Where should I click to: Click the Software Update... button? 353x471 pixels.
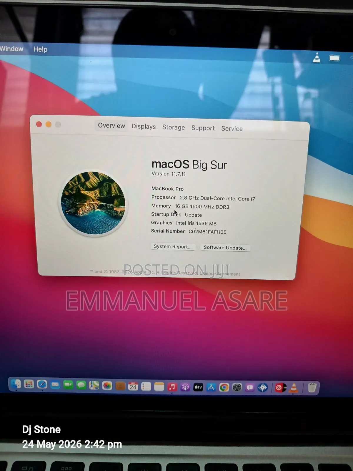pos(225,248)
